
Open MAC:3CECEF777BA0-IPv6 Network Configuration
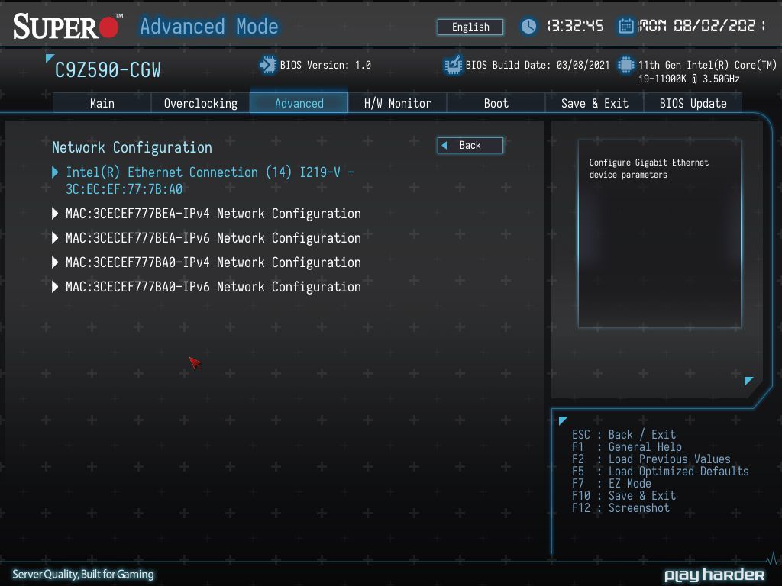coord(206,287)
